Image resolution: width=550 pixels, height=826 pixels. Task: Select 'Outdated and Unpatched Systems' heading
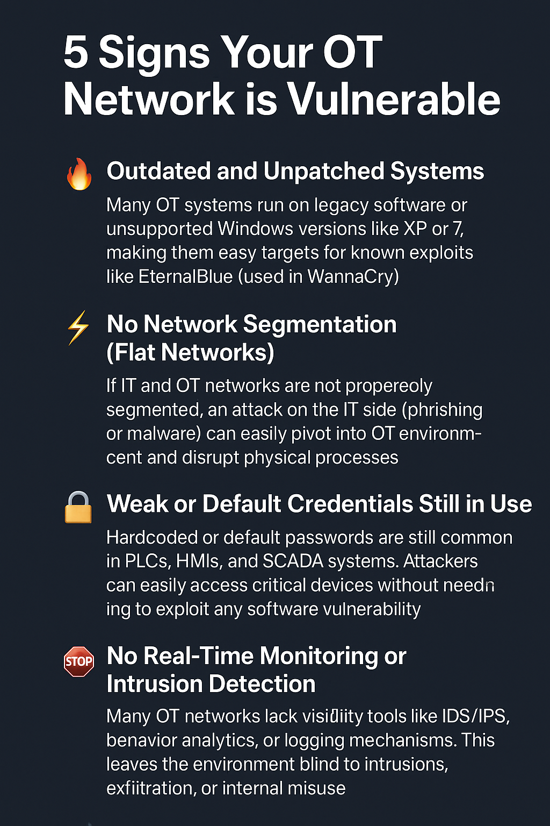coord(295,171)
